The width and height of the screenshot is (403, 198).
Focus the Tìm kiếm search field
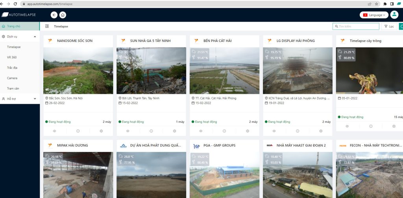(356, 26)
